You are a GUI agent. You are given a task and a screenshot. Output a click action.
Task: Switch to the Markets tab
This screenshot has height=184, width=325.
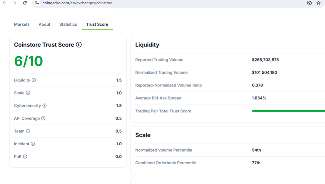(x=22, y=24)
